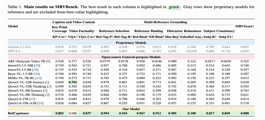Image resolution: width=265 pixels, height=120 pixels.
Task: Open citation [8] beside ARC-Hunyuan-Video-7B
Action: pos(48,61)
